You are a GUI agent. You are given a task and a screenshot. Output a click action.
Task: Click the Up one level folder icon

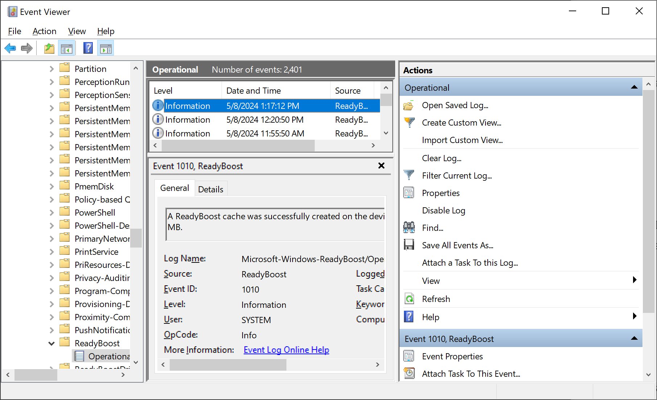[49, 48]
